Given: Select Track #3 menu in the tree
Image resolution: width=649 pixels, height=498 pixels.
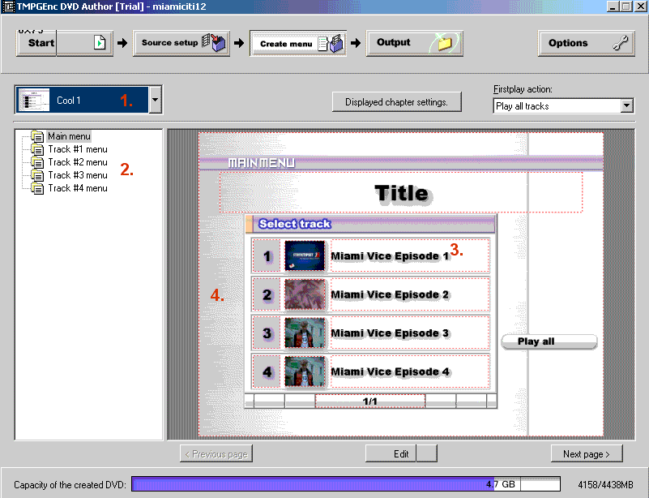Looking at the screenshot, I should [x=78, y=175].
